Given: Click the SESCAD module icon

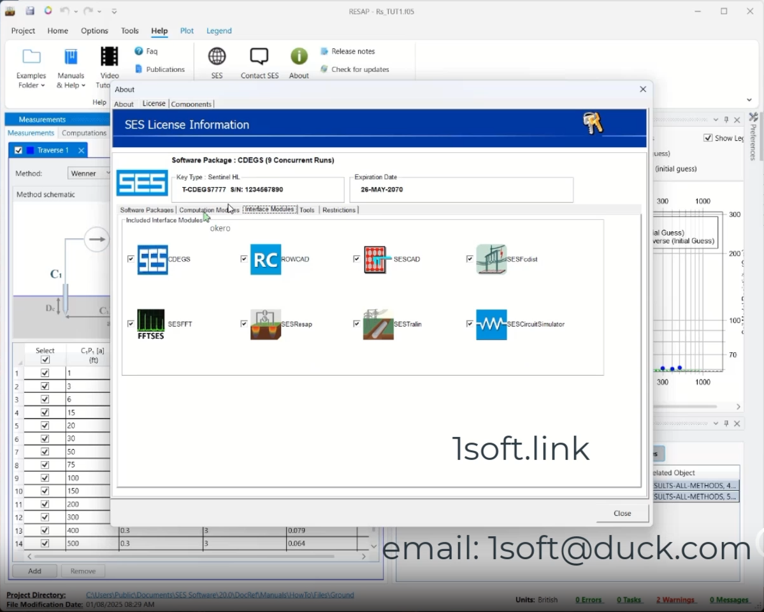Looking at the screenshot, I should click(378, 259).
